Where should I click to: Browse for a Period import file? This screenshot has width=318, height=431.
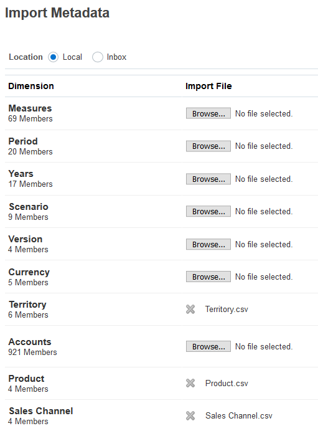(x=208, y=146)
